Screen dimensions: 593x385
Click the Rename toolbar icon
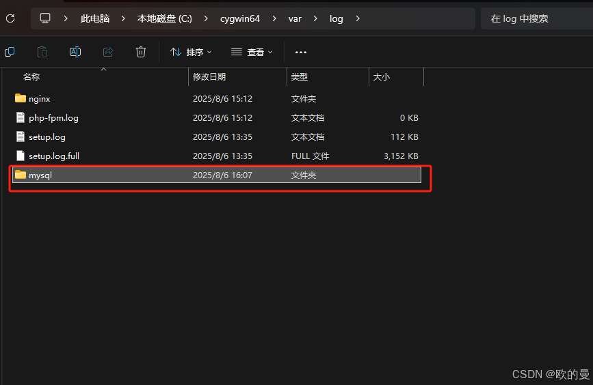pos(75,52)
